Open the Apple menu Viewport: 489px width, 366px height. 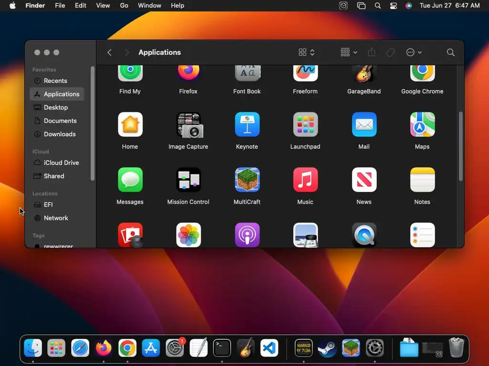[12, 6]
